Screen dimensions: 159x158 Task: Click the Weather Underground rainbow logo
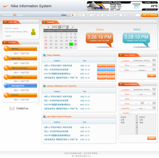[98, 6]
